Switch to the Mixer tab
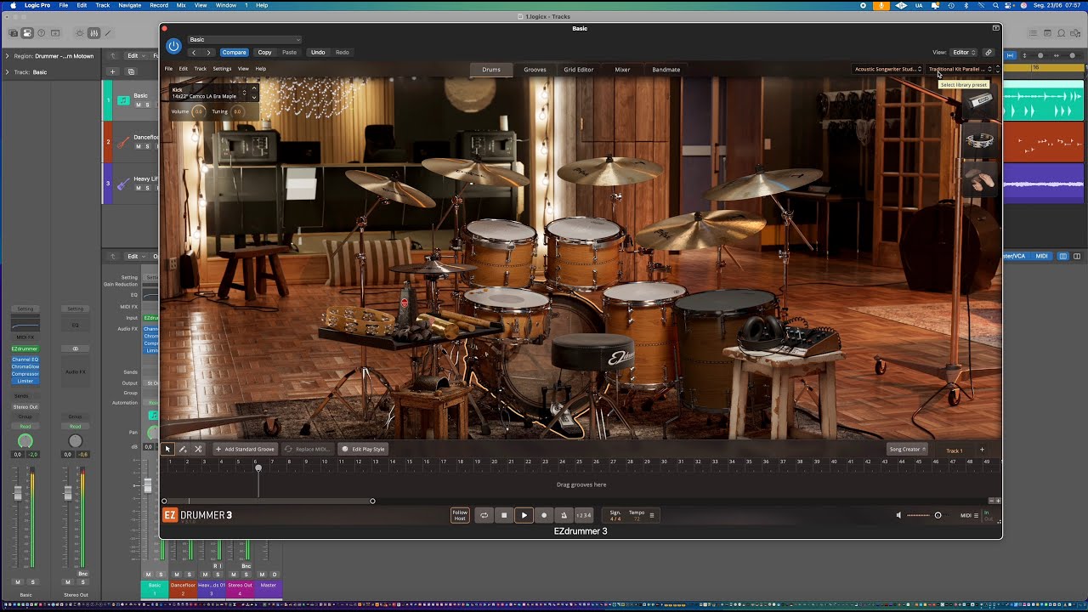1088x612 pixels. click(x=622, y=70)
